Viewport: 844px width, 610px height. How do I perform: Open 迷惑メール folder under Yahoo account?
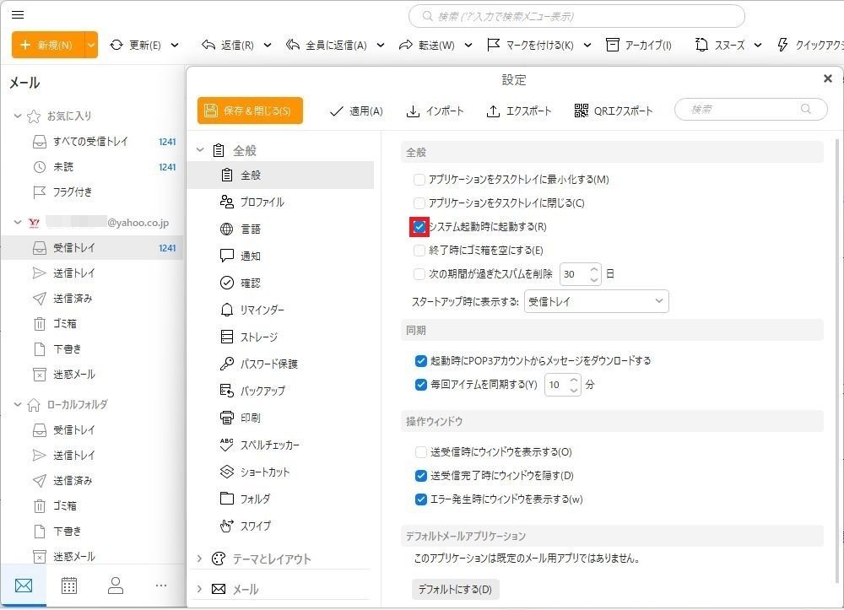pos(73,375)
